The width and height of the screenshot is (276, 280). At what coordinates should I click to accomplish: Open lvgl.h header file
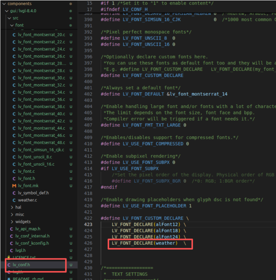click(21, 250)
